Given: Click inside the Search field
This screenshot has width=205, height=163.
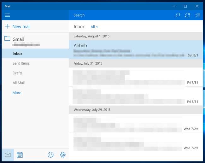Looking at the screenshot, I should [x=120, y=15].
